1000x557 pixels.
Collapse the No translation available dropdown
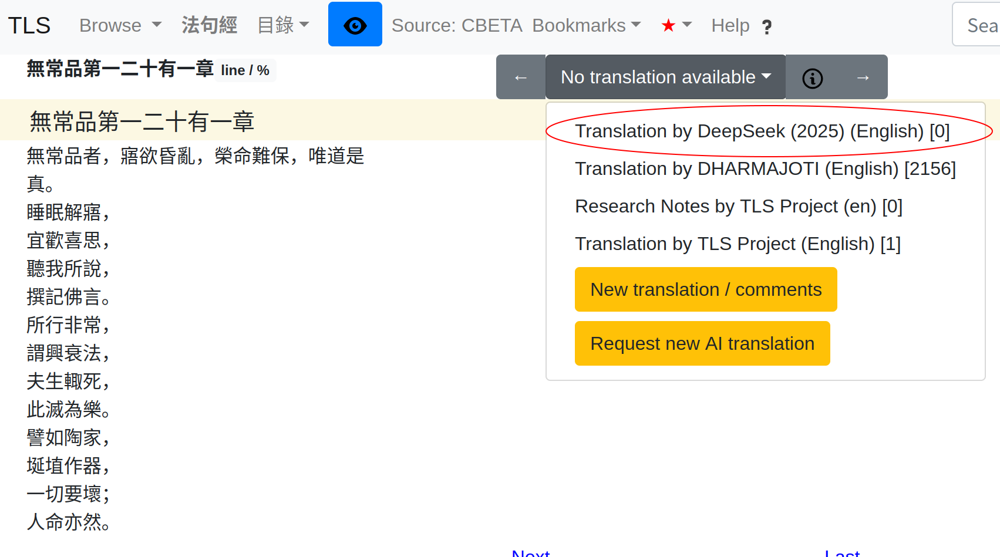tap(665, 77)
